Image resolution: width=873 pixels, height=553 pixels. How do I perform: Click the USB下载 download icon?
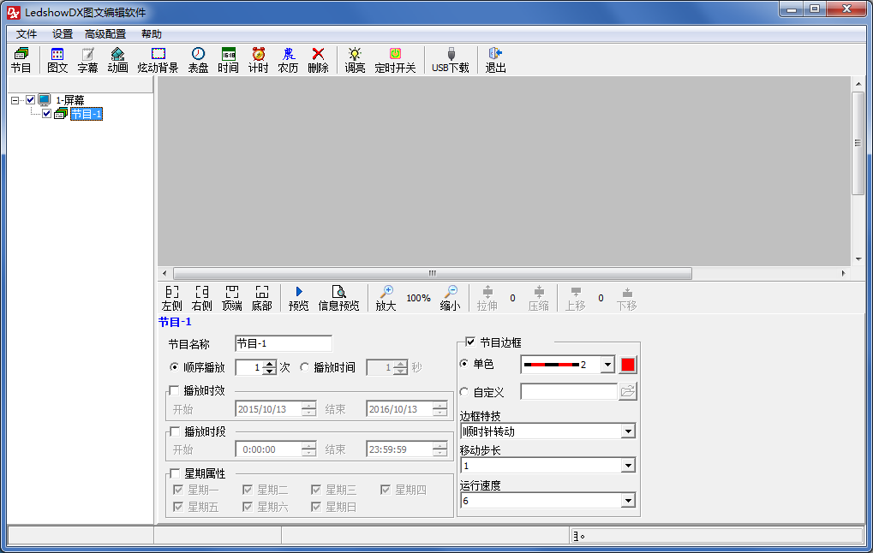(x=451, y=60)
